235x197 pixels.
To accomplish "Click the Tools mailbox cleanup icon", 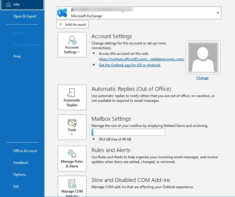I will (72, 123).
